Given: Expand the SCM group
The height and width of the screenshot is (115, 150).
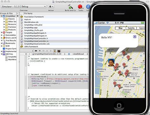Looking at the screenshot, I should tap(2, 46).
